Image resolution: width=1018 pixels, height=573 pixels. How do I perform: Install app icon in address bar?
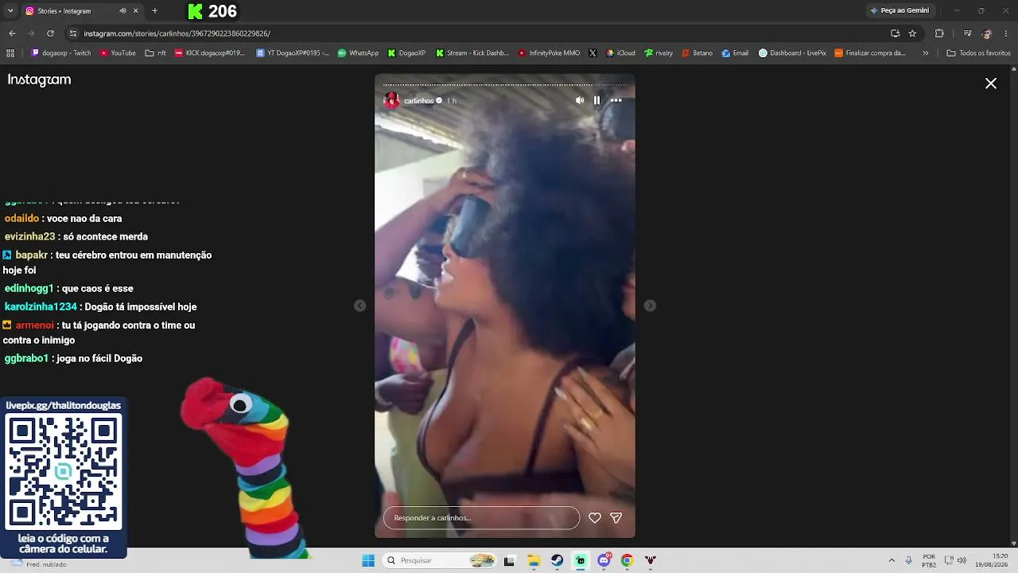pos(895,33)
